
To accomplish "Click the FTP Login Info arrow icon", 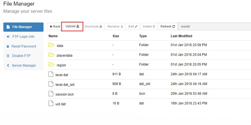I will 8,37.
